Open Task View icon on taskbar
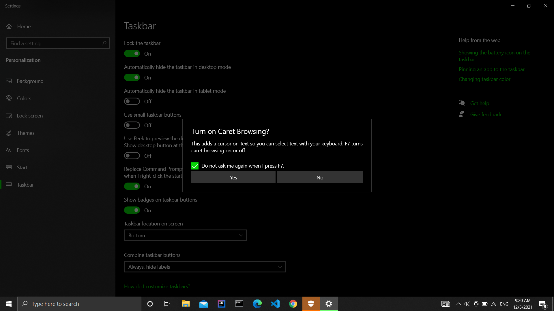Viewport: 554px width, 311px height. point(167,304)
